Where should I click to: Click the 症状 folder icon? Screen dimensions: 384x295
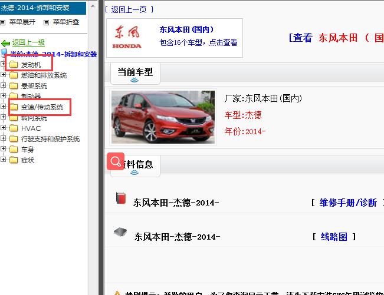[x=14, y=160]
